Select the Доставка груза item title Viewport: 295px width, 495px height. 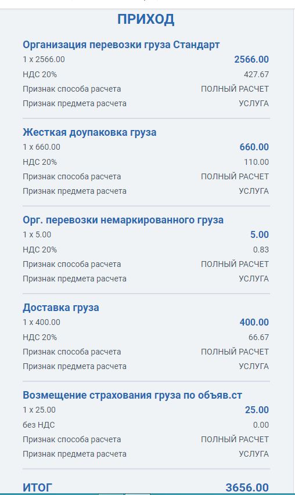click(60, 308)
